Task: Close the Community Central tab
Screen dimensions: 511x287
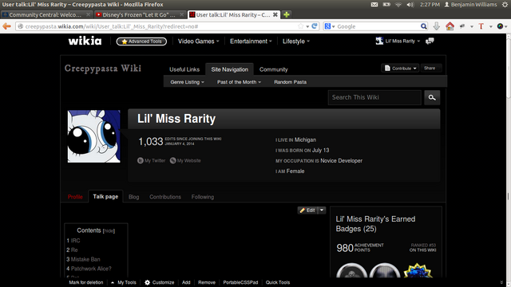Action: click(88, 14)
